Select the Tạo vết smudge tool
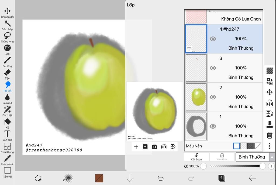 (7, 87)
